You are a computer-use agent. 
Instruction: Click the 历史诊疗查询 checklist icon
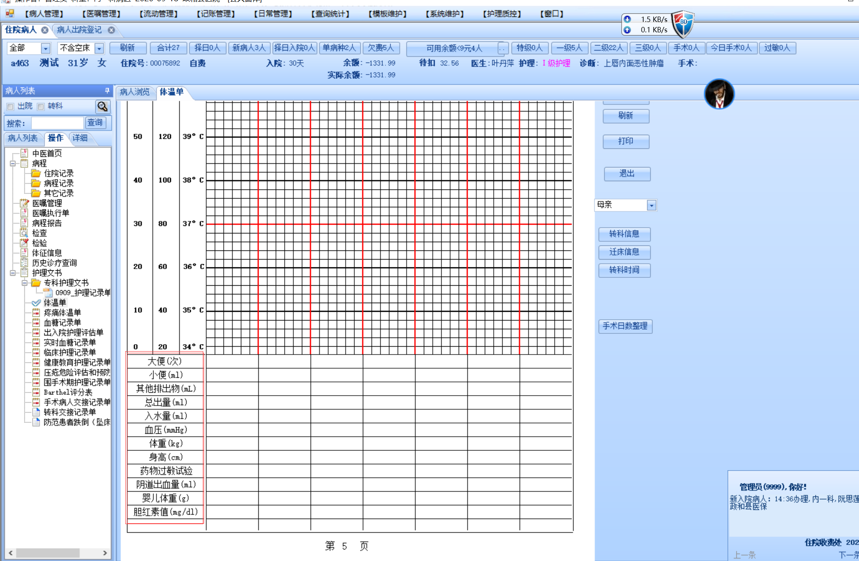pos(24,263)
